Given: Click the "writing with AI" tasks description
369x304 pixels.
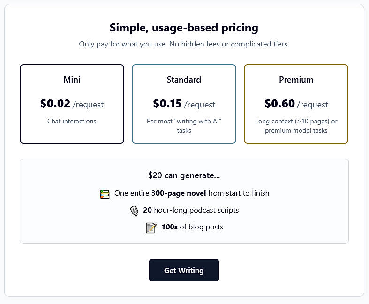Looking at the screenshot, I should click(x=184, y=126).
